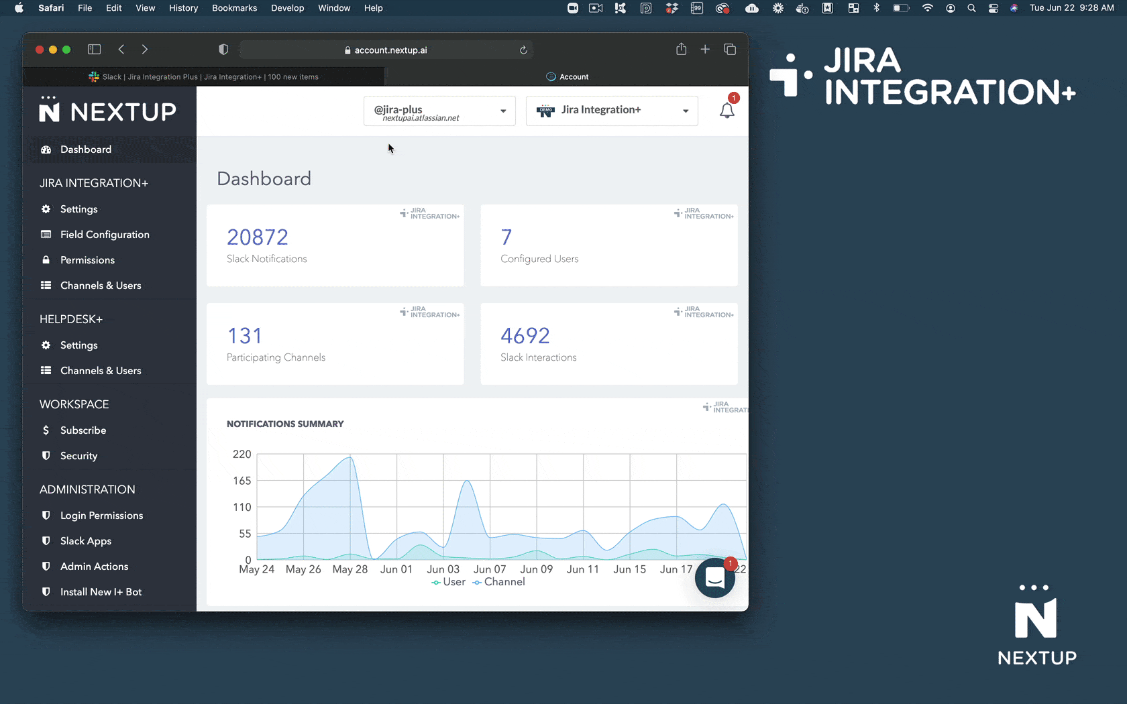Go to Permissions in sidebar
Image resolution: width=1127 pixels, height=704 pixels.
[87, 260]
